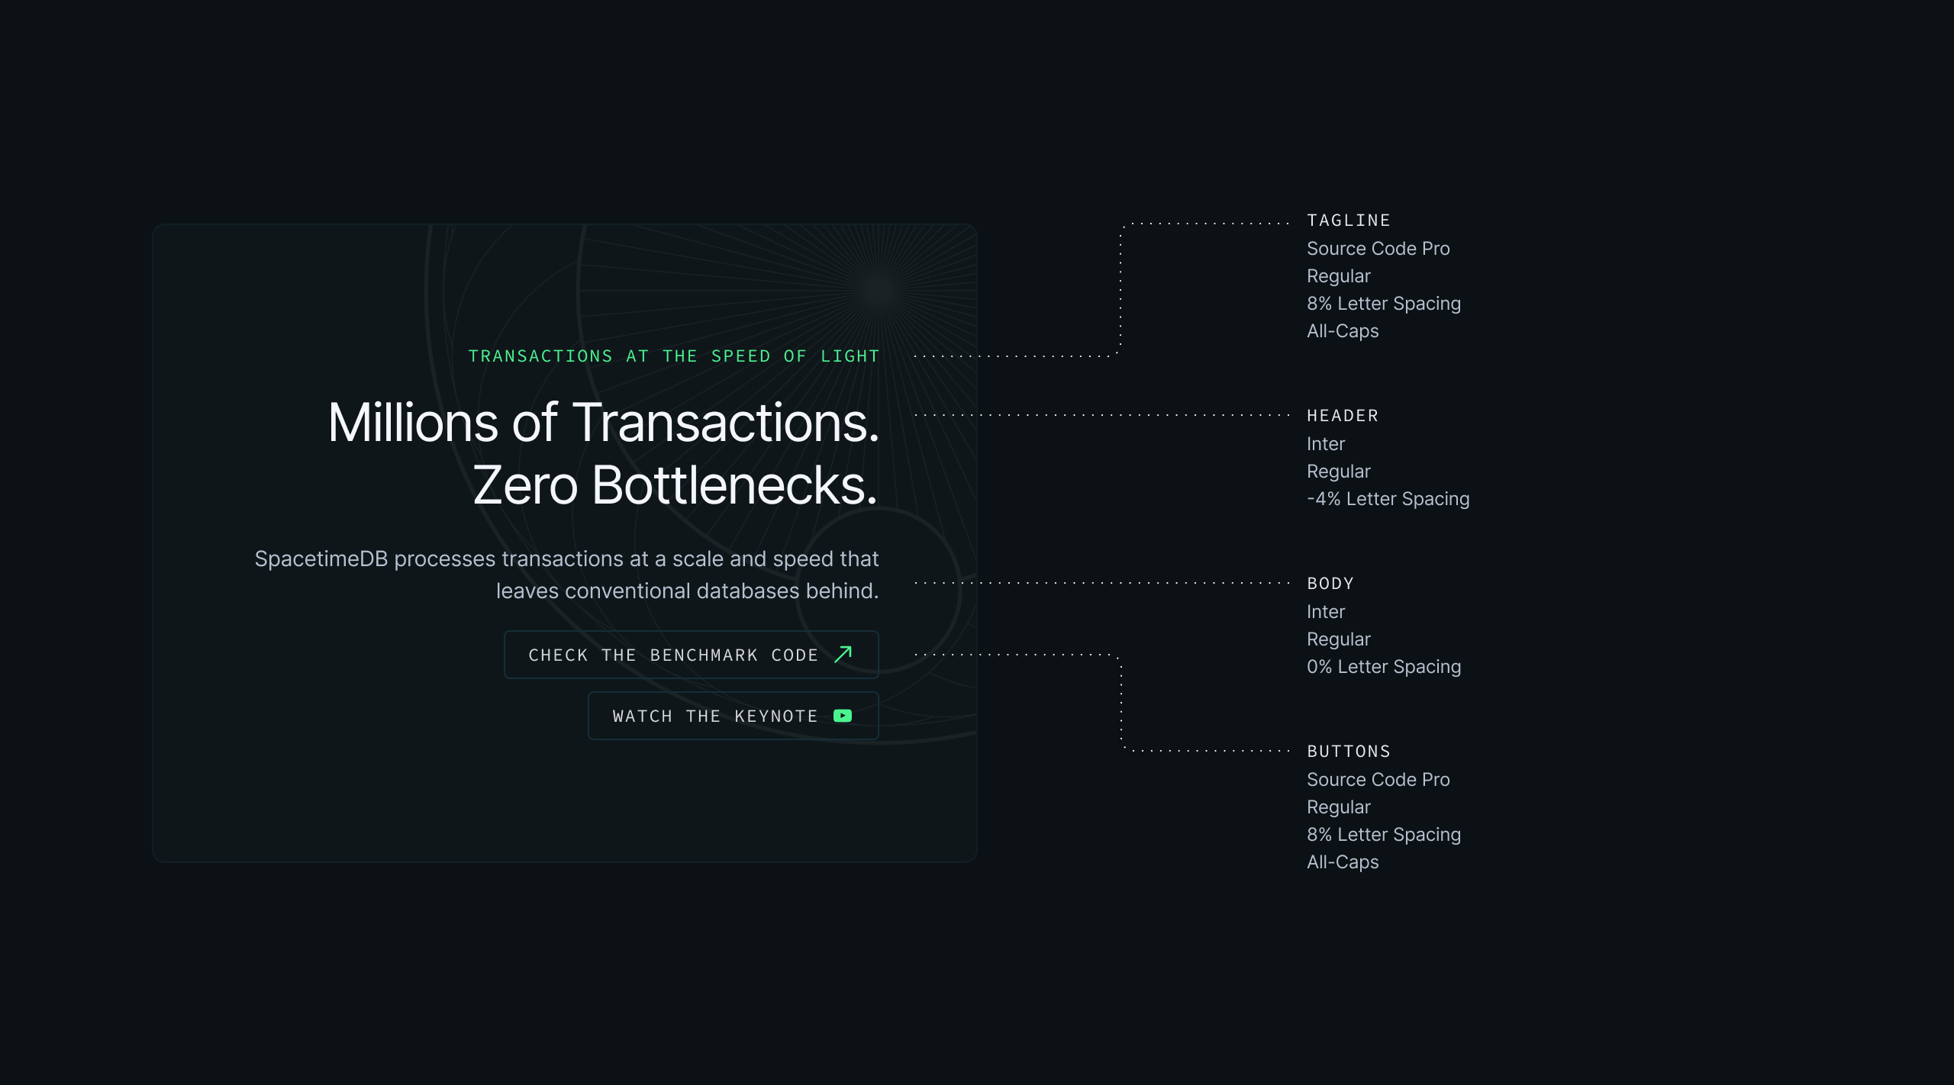Select the SpacetimeDB body paragraph
1954x1085 pixels.
tap(566, 575)
